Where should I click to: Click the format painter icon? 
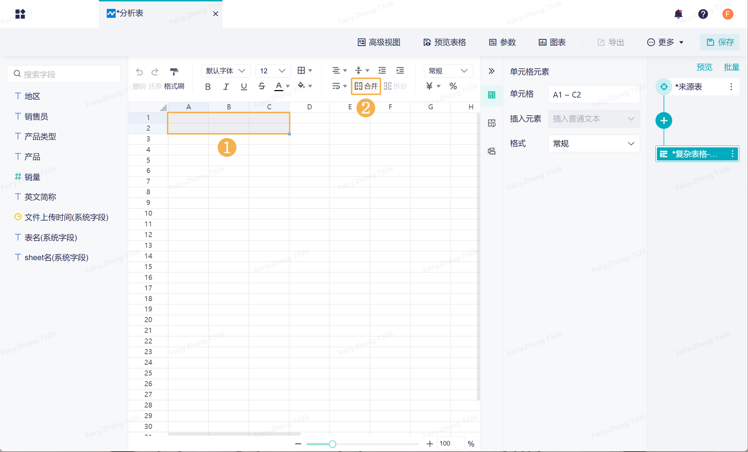tap(174, 72)
